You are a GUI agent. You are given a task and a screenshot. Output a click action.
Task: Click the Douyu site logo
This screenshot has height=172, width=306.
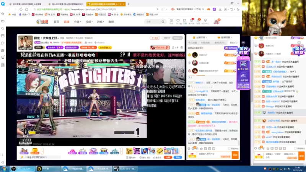pos(42,22)
